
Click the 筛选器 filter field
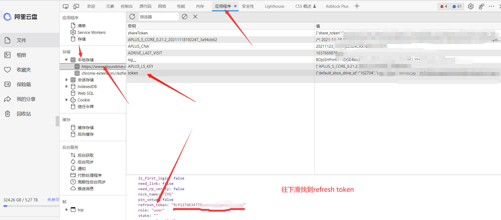158,17
